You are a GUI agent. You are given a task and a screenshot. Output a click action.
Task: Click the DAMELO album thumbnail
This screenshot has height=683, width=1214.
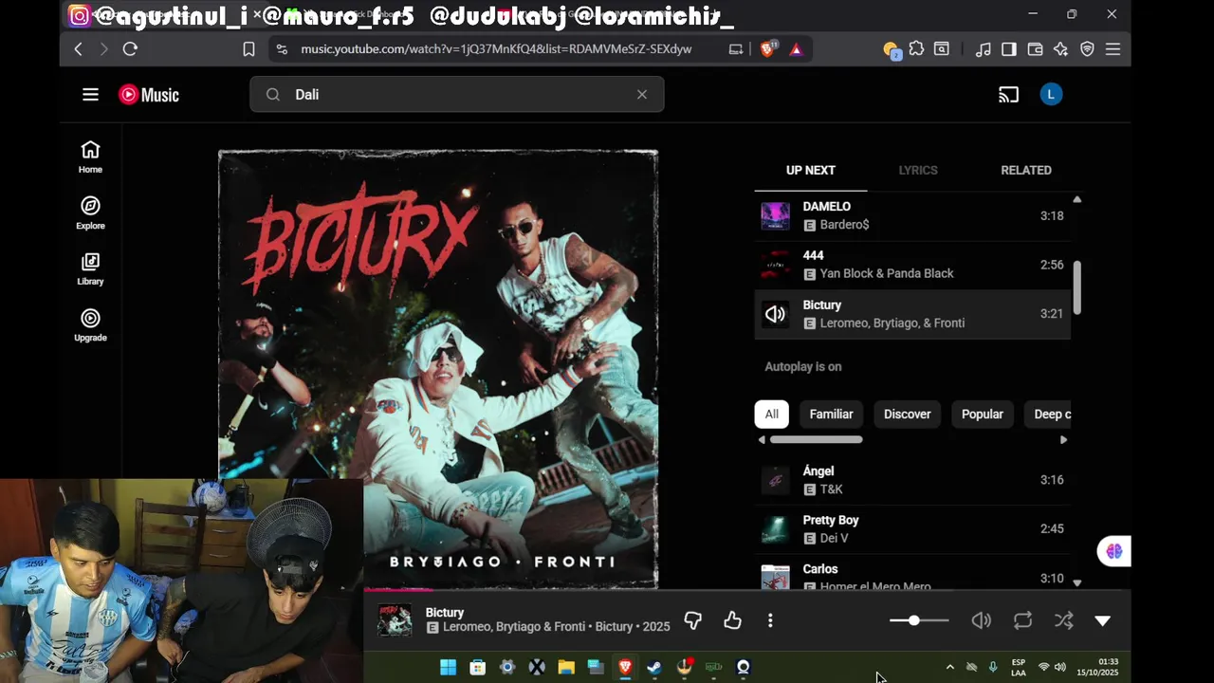tap(775, 215)
